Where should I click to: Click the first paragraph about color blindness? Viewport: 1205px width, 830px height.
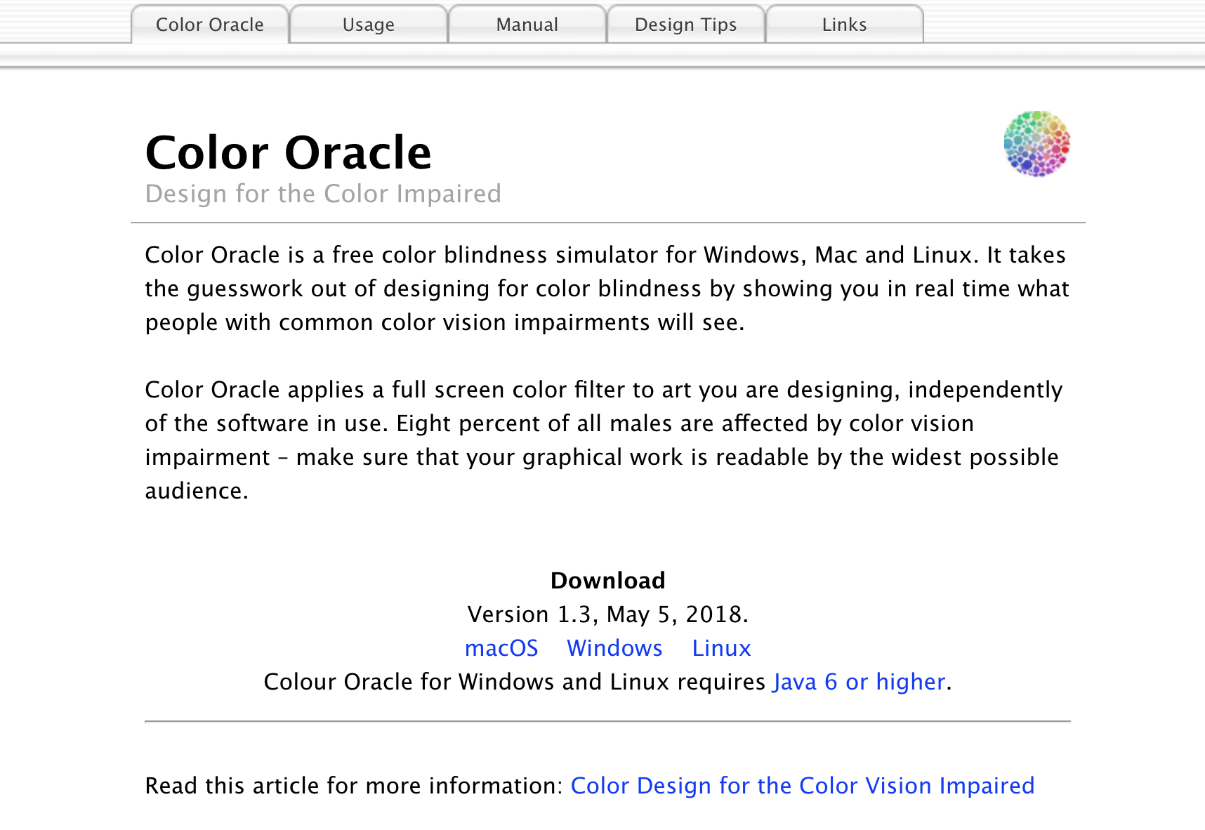[604, 289]
